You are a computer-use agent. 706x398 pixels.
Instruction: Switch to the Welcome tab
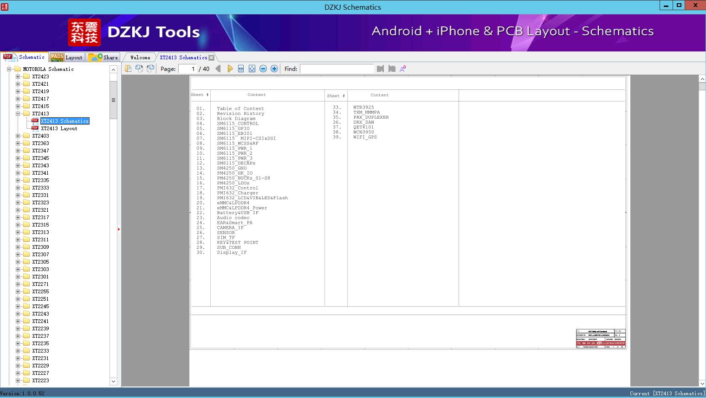point(140,57)
